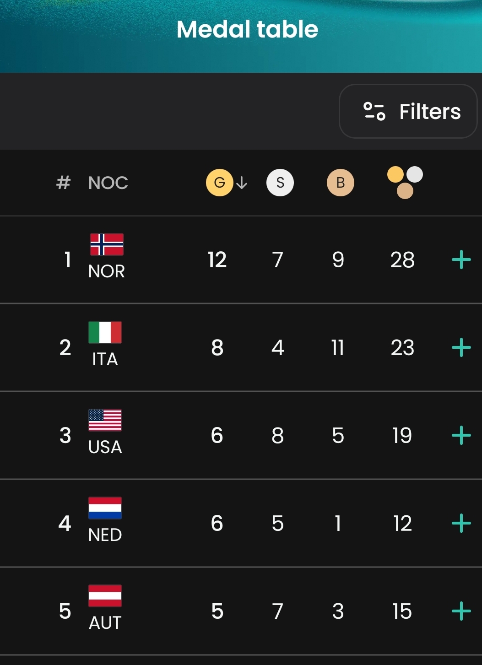Screen dimensions: 482x665
Task: Expand the ITA row details
Action: coord(461,348)
